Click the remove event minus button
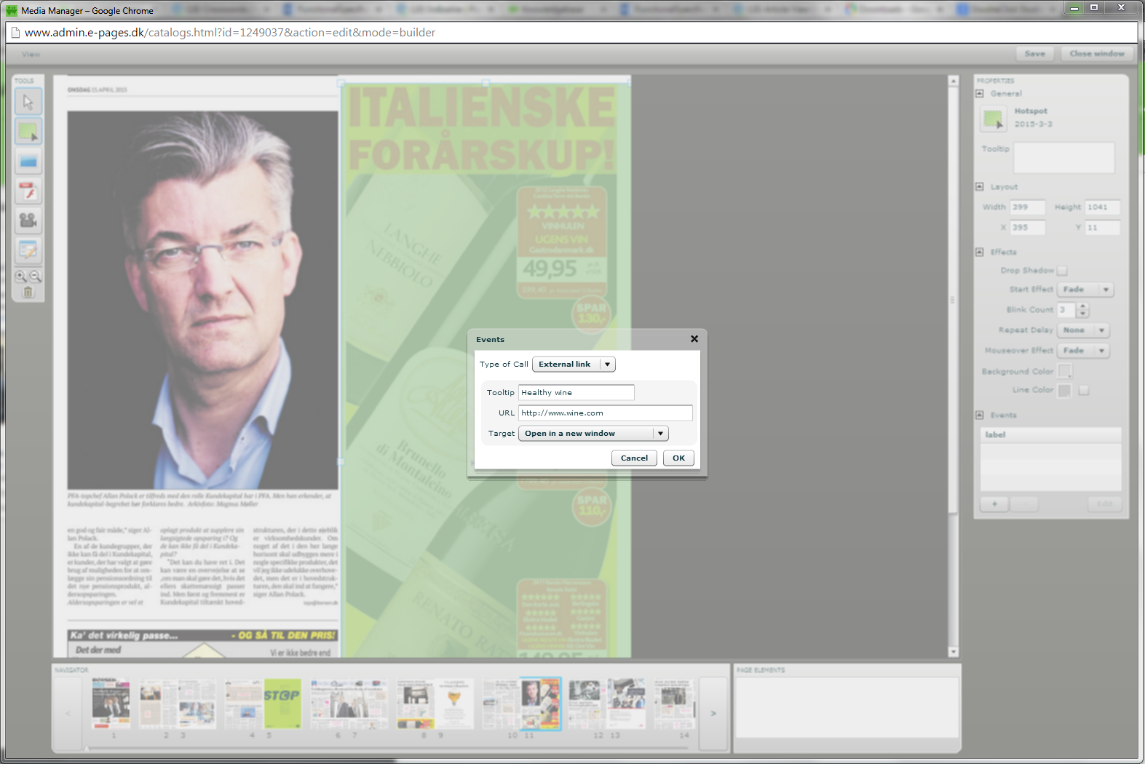This screenshot has width=1145, height=764. point(1024,504)
